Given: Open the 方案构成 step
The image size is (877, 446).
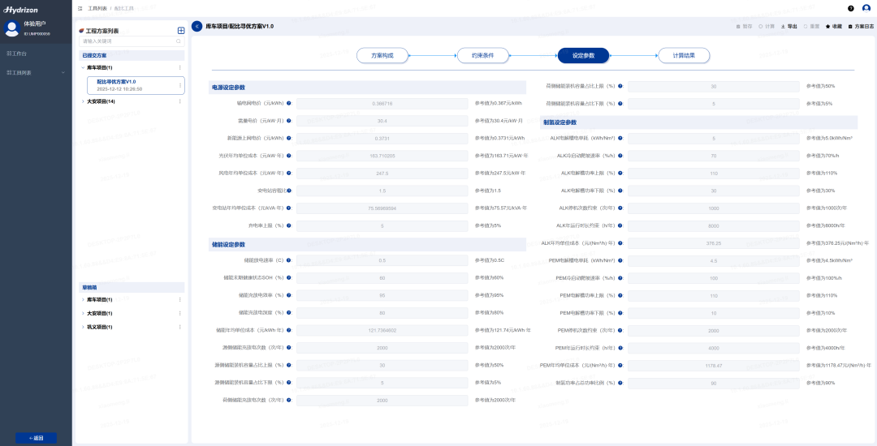Looking at the screenshot, I should [x=382, y=55].
